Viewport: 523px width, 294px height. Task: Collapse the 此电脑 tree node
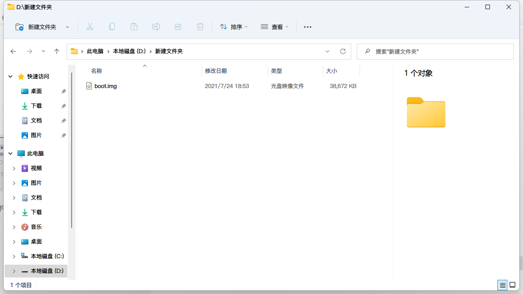click(11, 154)
